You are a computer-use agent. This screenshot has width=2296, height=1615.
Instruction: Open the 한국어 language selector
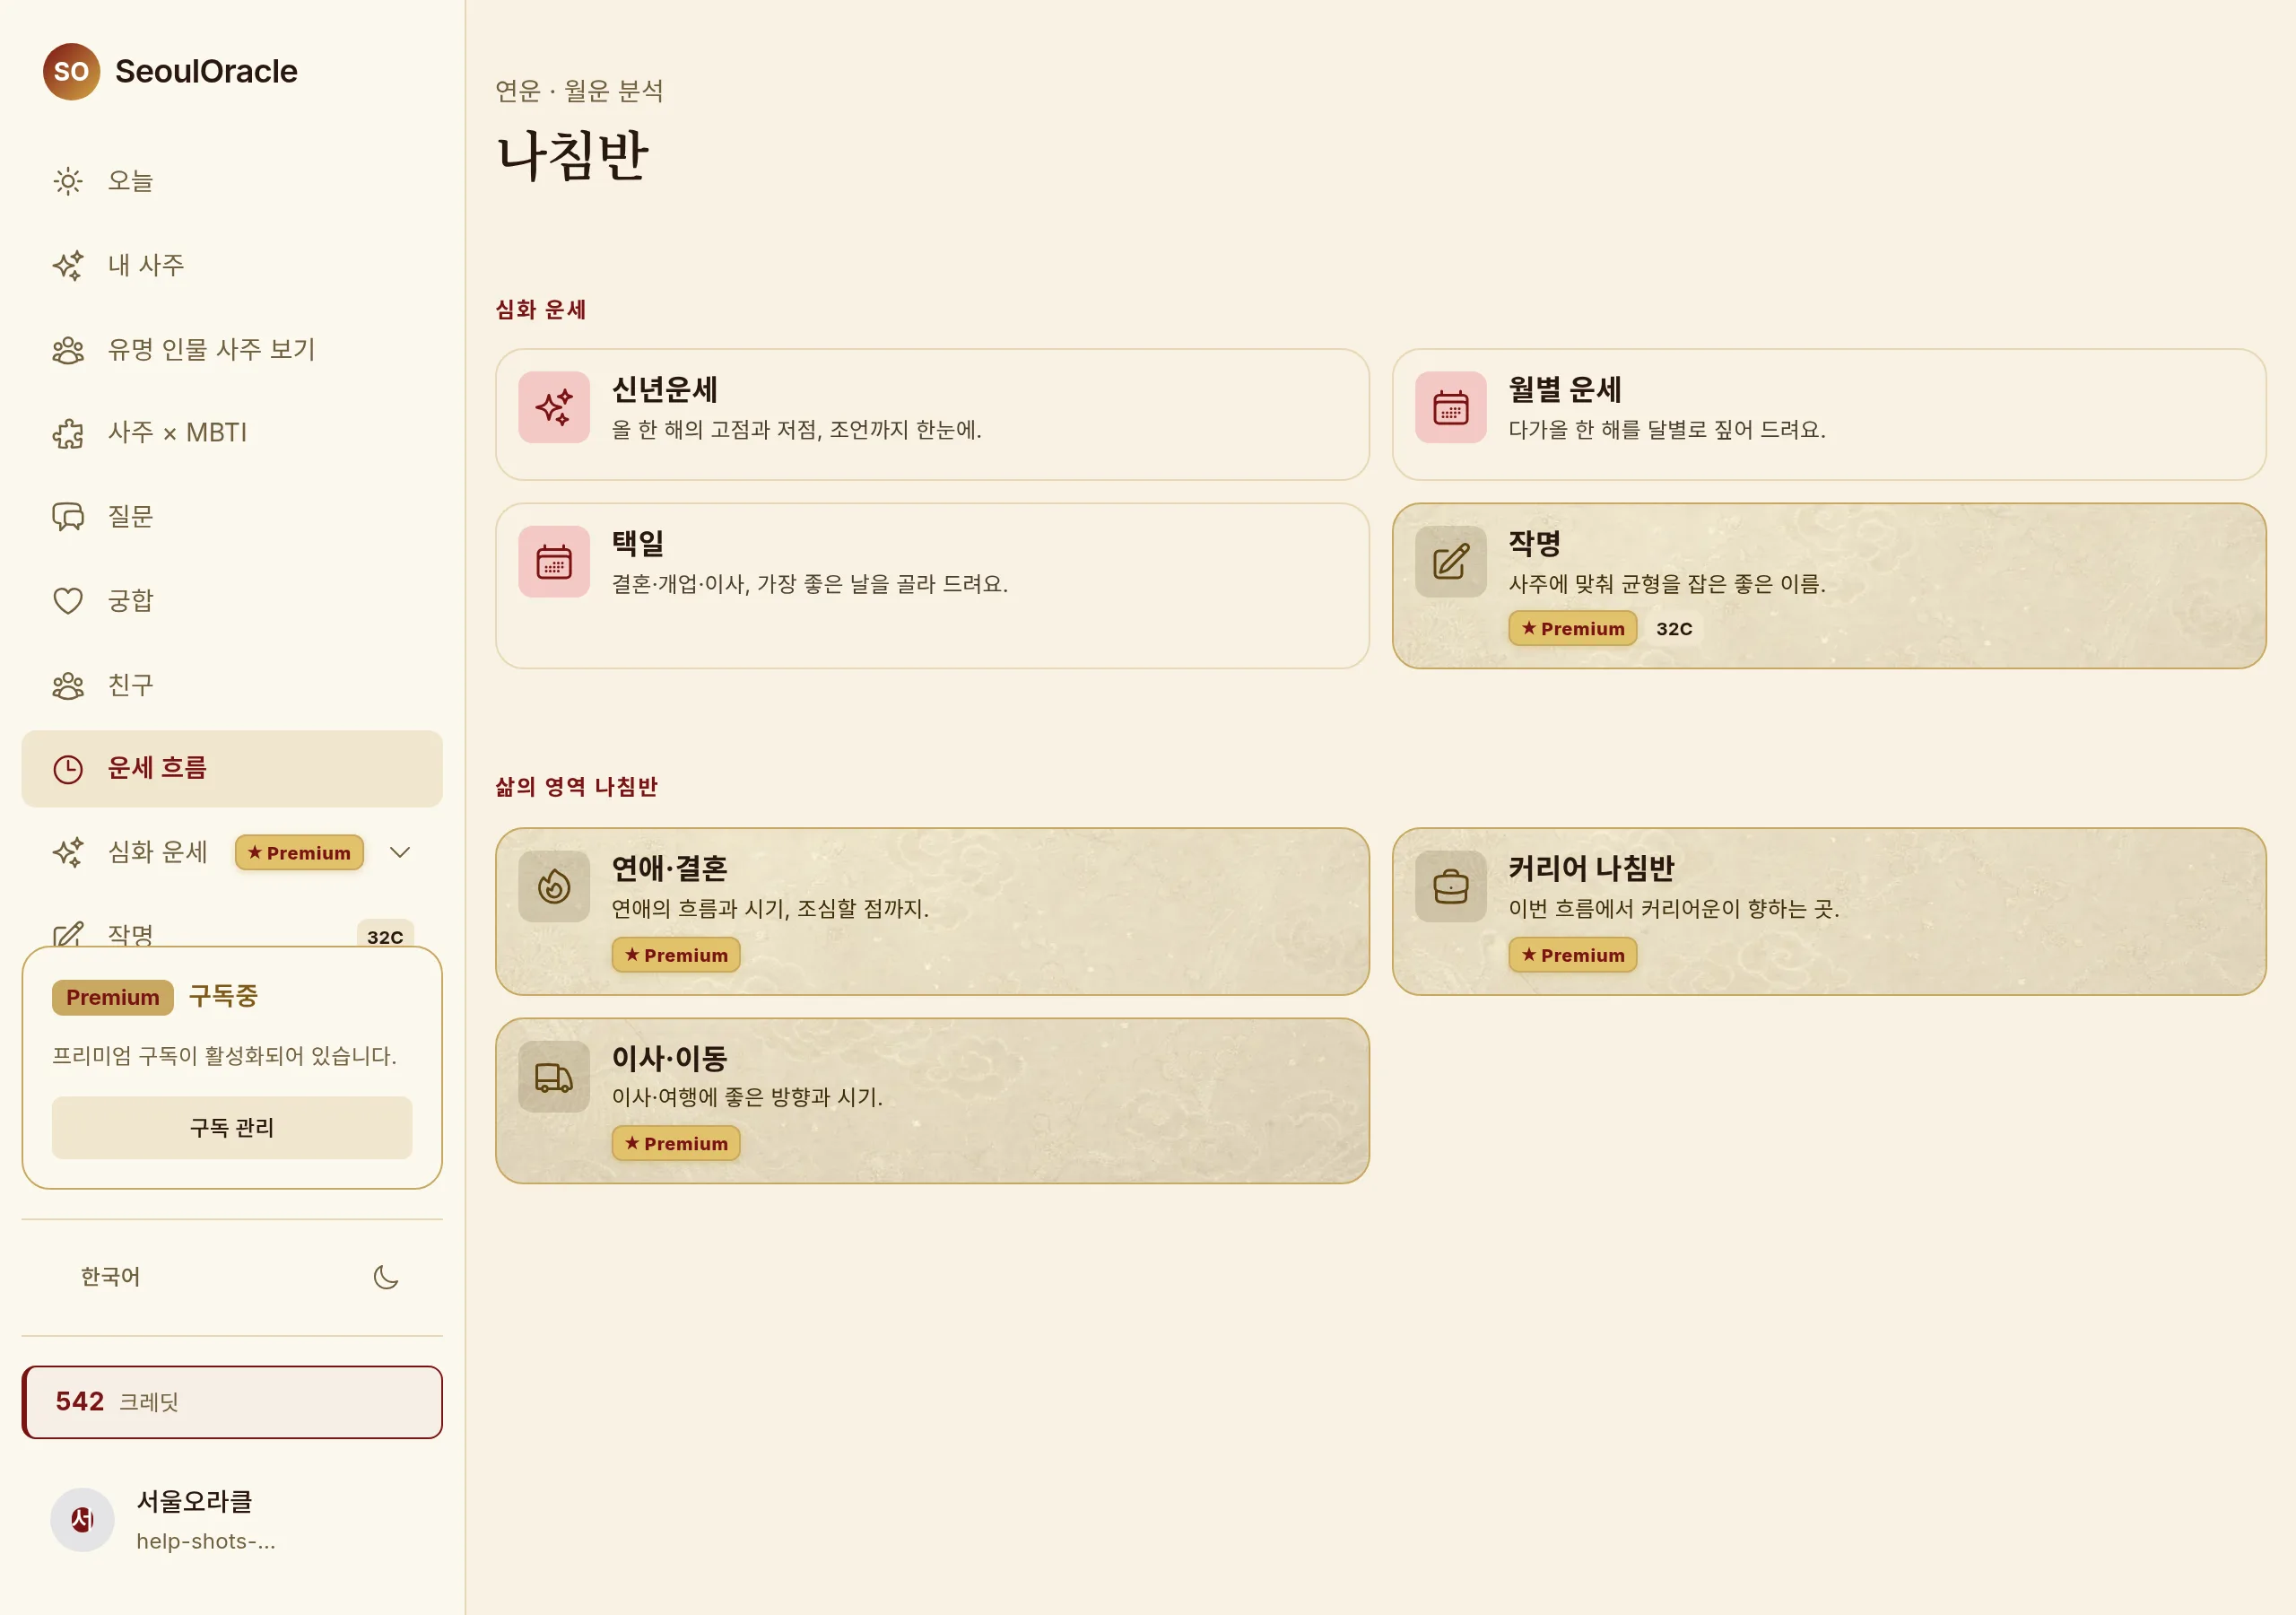[111, 1277]
